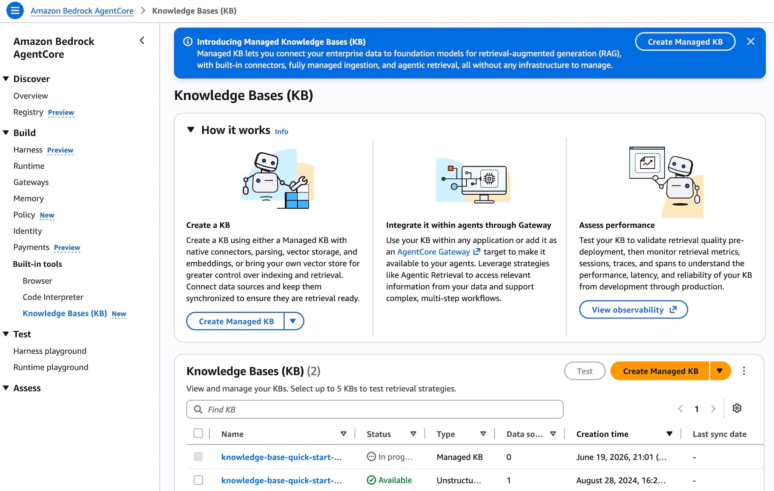
Task: Go to previous page of KB table
Action: pos(680,409)
